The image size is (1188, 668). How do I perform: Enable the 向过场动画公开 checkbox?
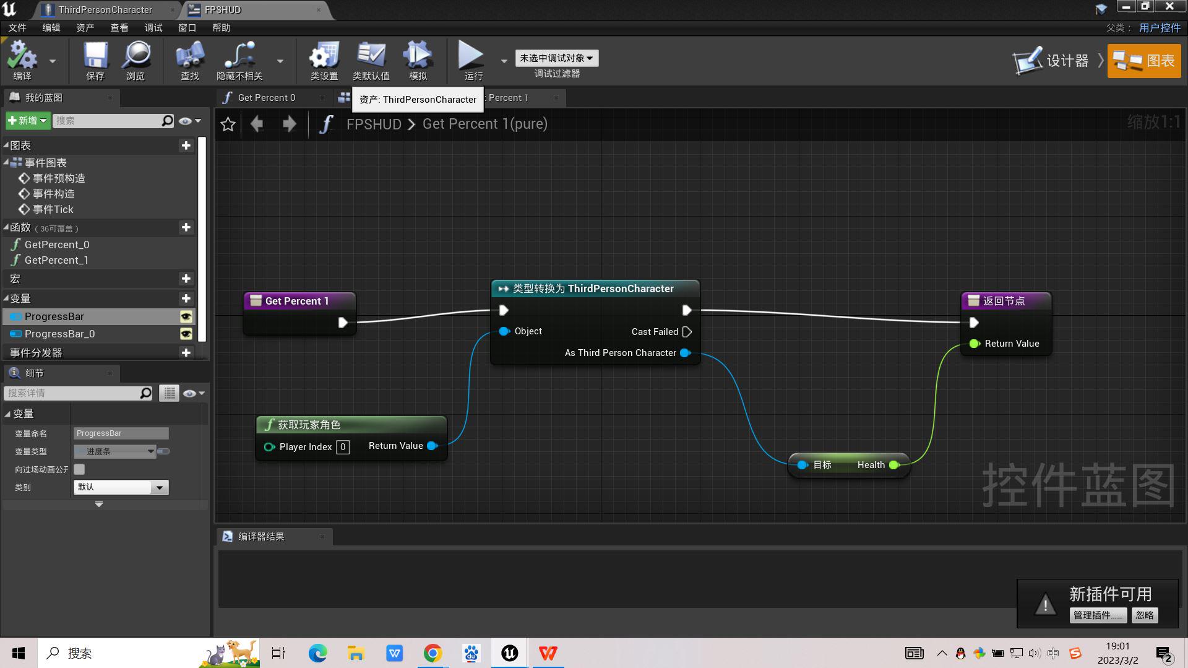[x=79, y=469]
